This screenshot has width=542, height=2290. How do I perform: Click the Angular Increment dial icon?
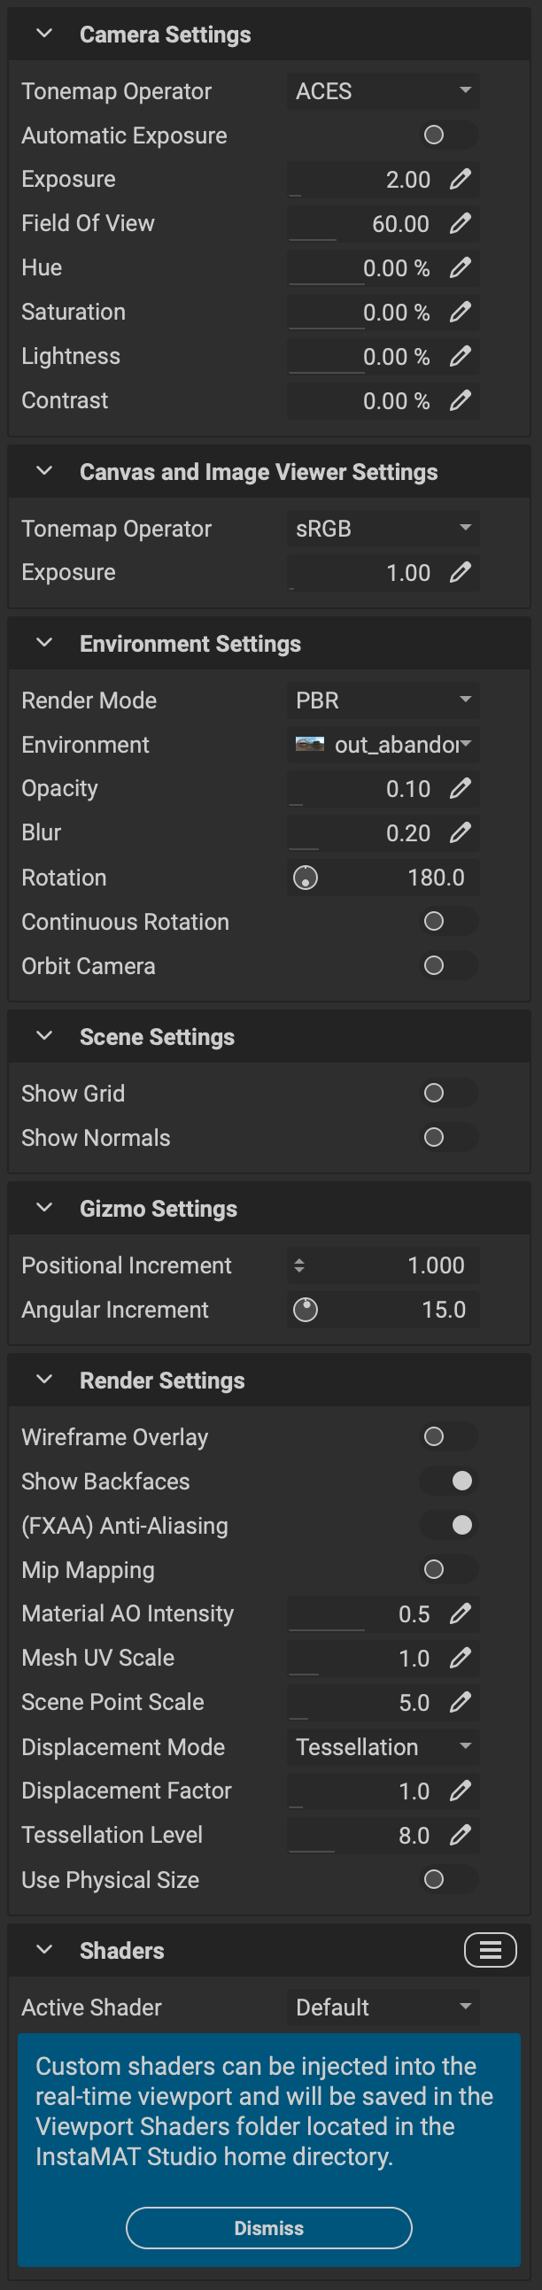tap(306, 1310)
